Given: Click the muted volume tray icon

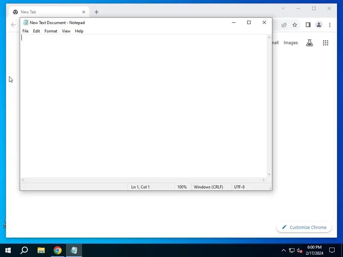Looking at the screenshot, I should click(x=299, y=250).
